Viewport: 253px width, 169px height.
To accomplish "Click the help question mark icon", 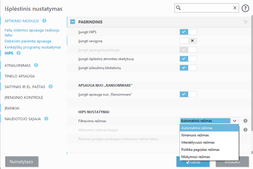I will pos(245,8).
